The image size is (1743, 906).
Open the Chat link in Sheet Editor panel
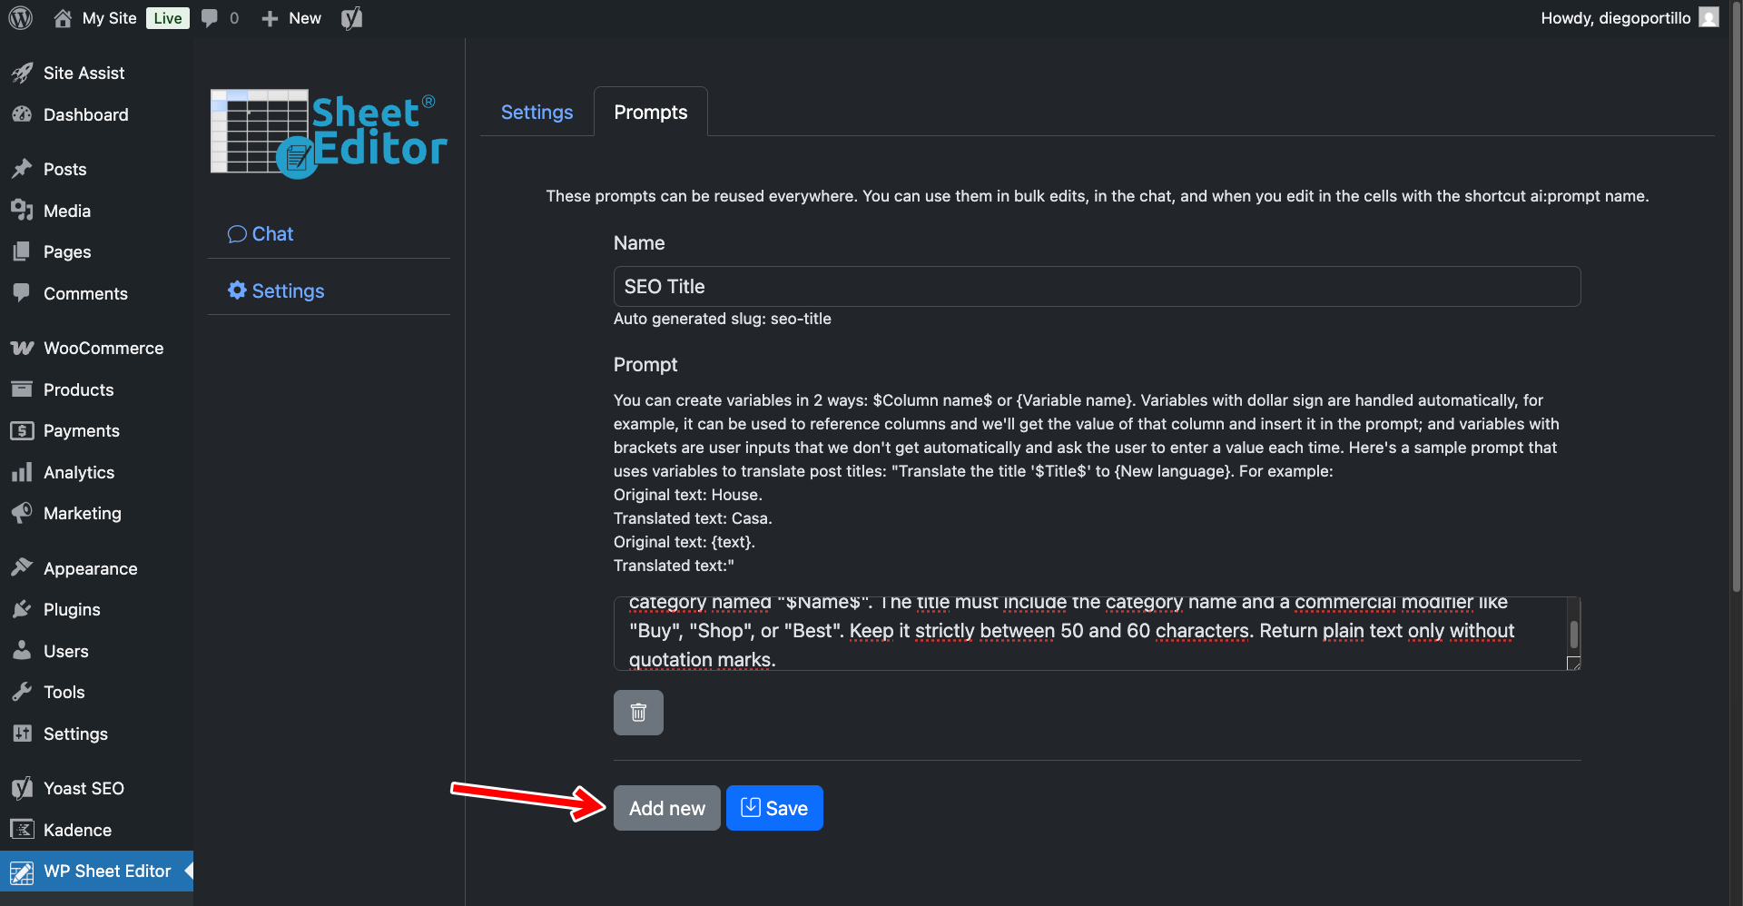(x=261, y=233)
